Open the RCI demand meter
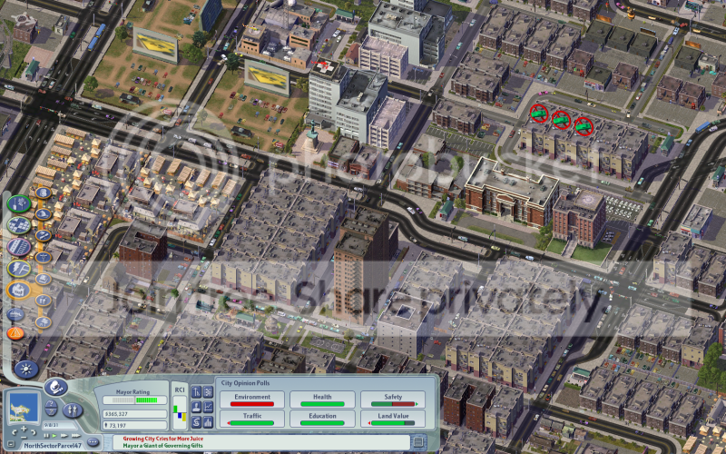 click(x=180, y=412)
